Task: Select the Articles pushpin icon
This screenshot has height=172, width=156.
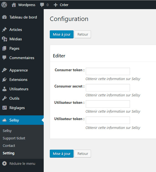Action: click(4, 30)
